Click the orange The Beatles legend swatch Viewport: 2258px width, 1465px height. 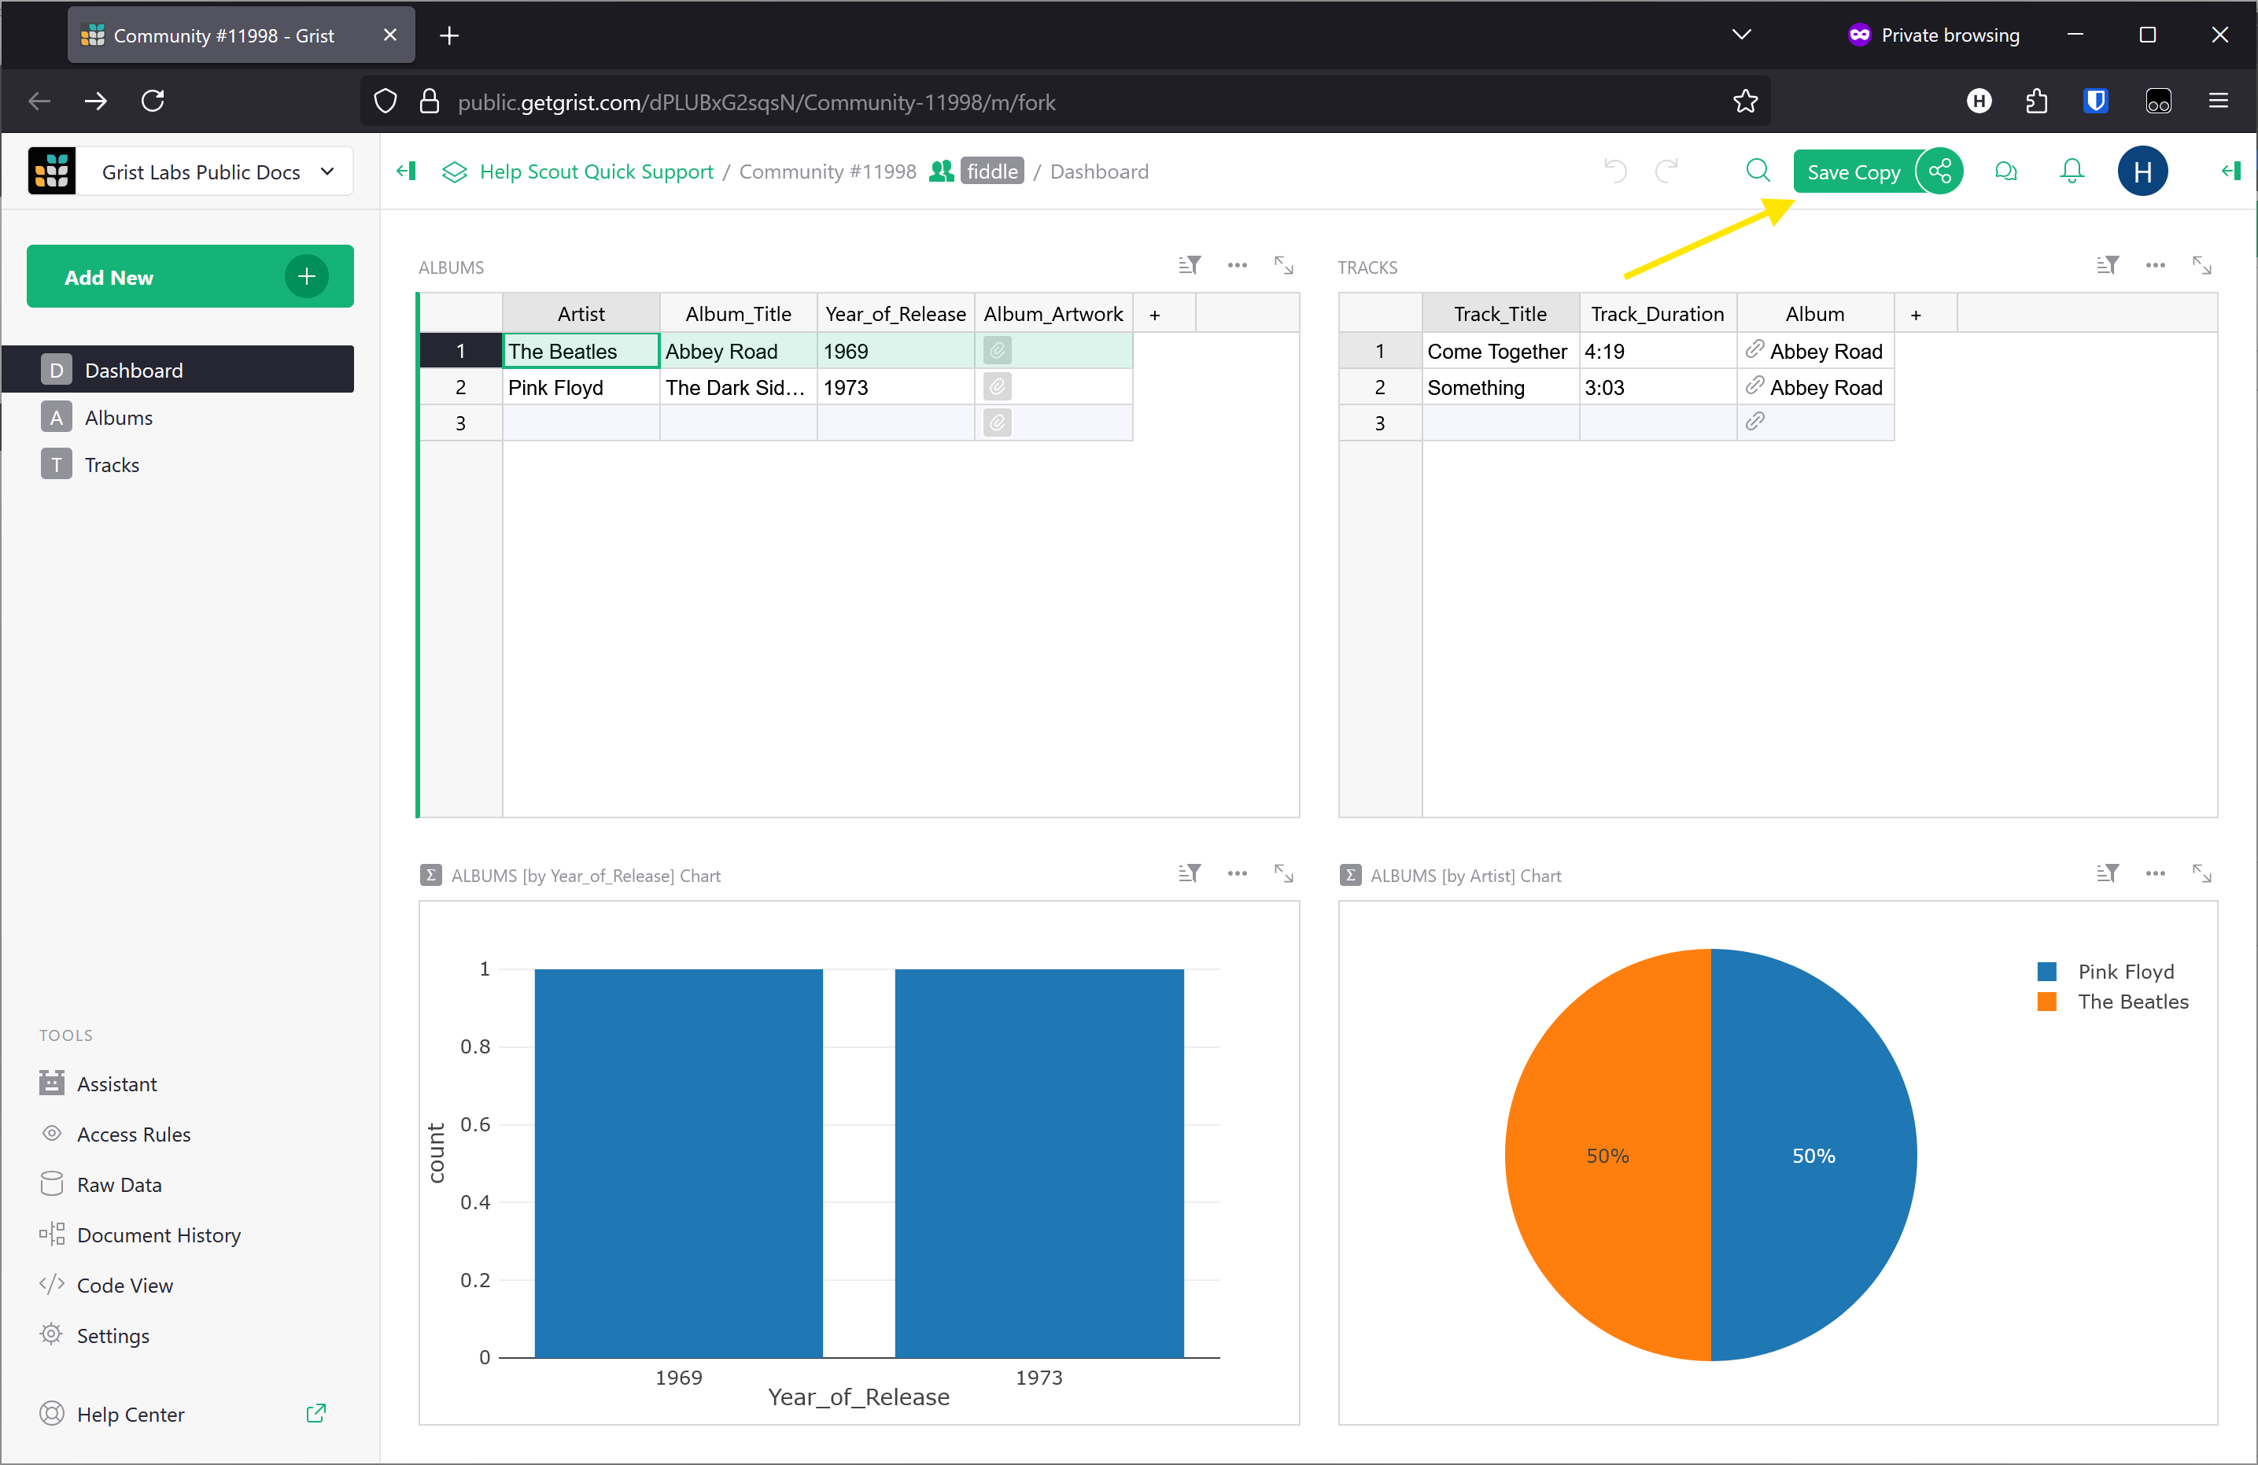(x=2046, y=1002)
